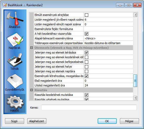
Task: Open the Témák paintbrush section
Action: point(15,61)
